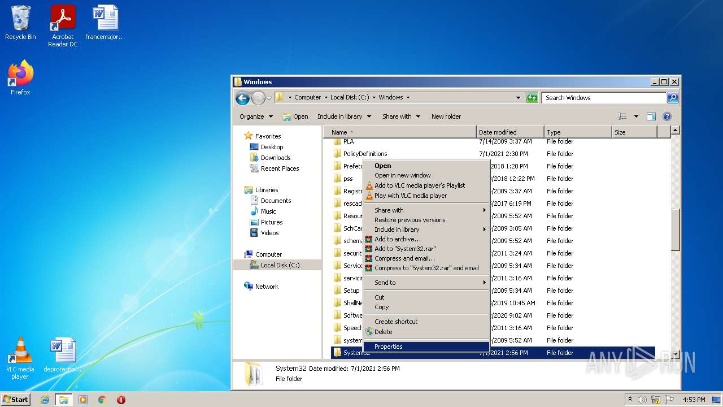Select Open in new window

click(426, 175)
